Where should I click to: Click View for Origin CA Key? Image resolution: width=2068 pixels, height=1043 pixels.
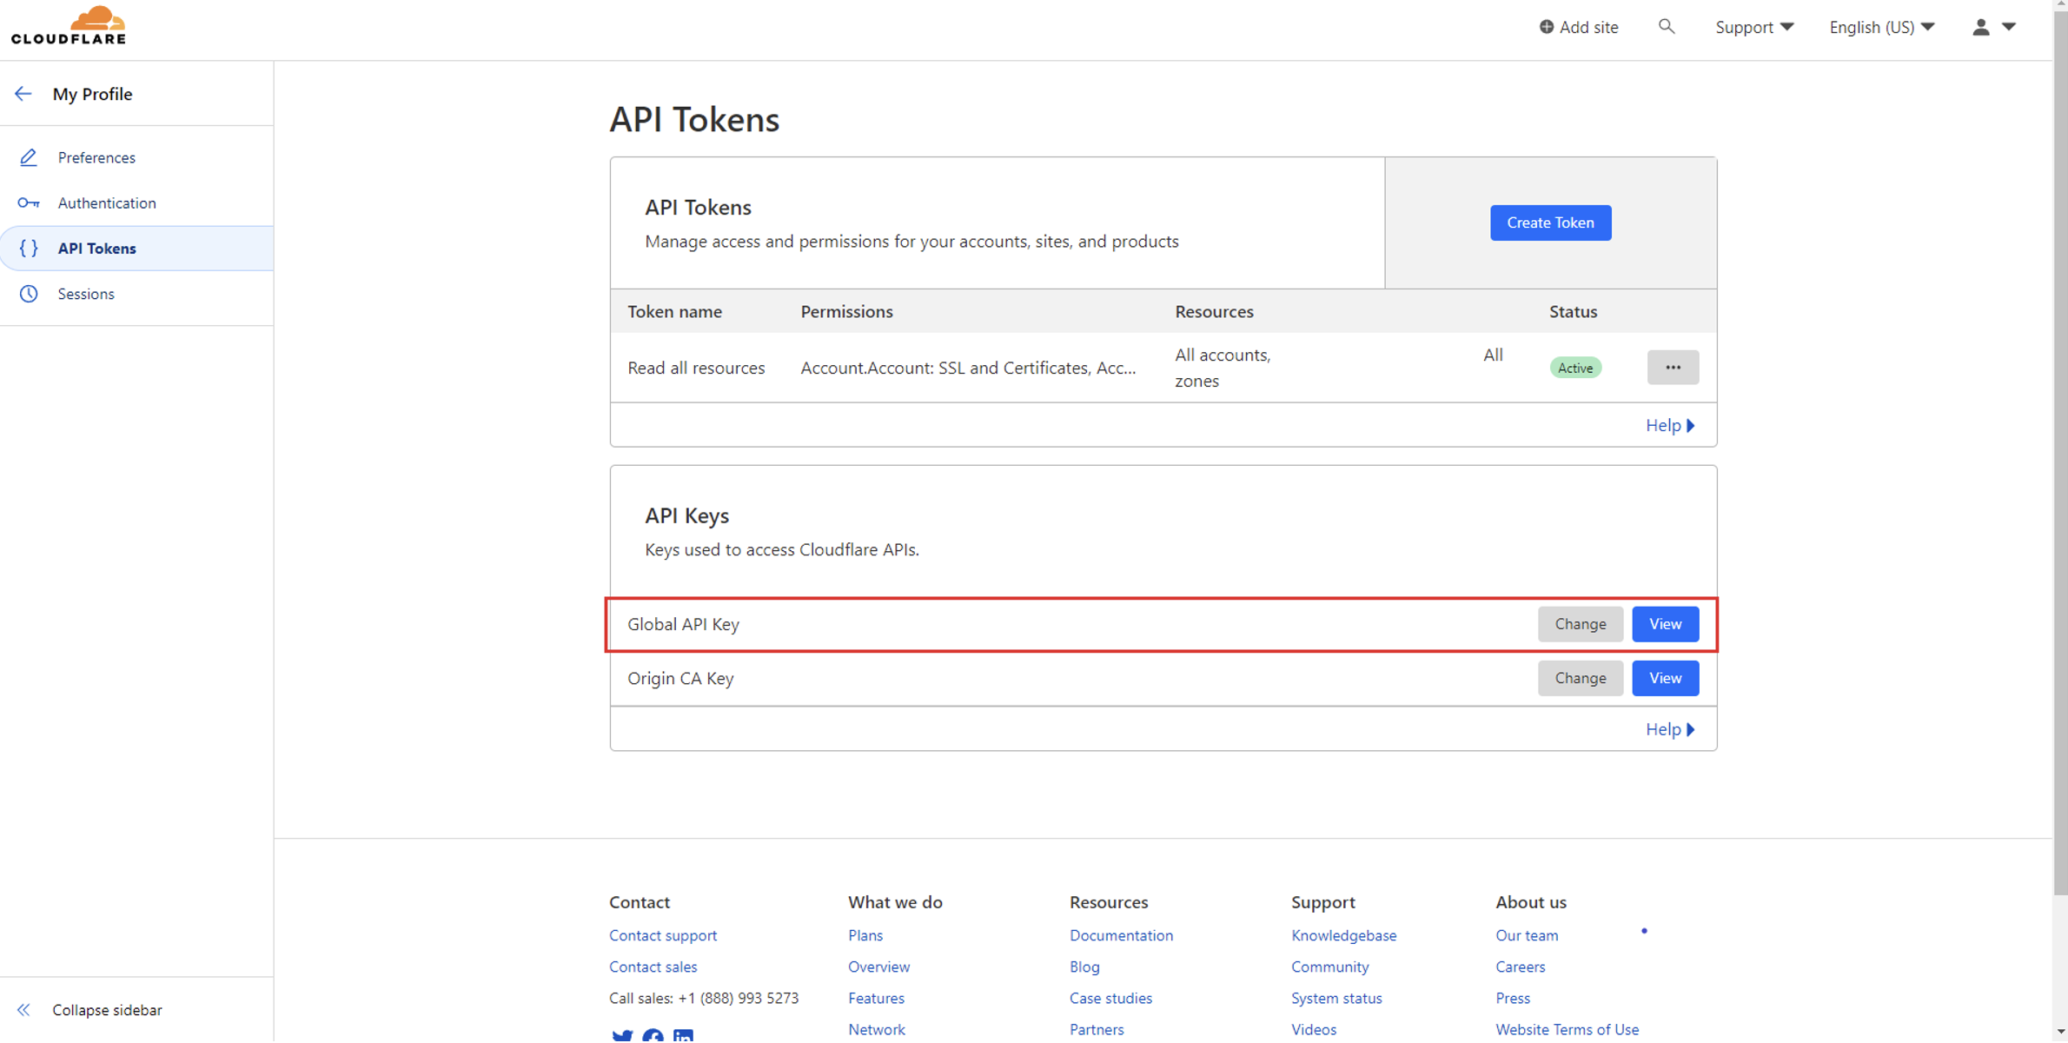click(x=1665, y=678)
